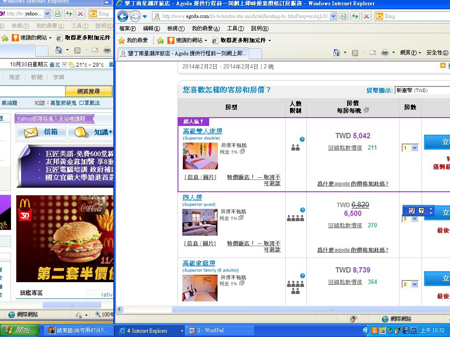Open home page in Yahoo window
The width and height of the screenshot is (450, 337).
coord(59,50)
